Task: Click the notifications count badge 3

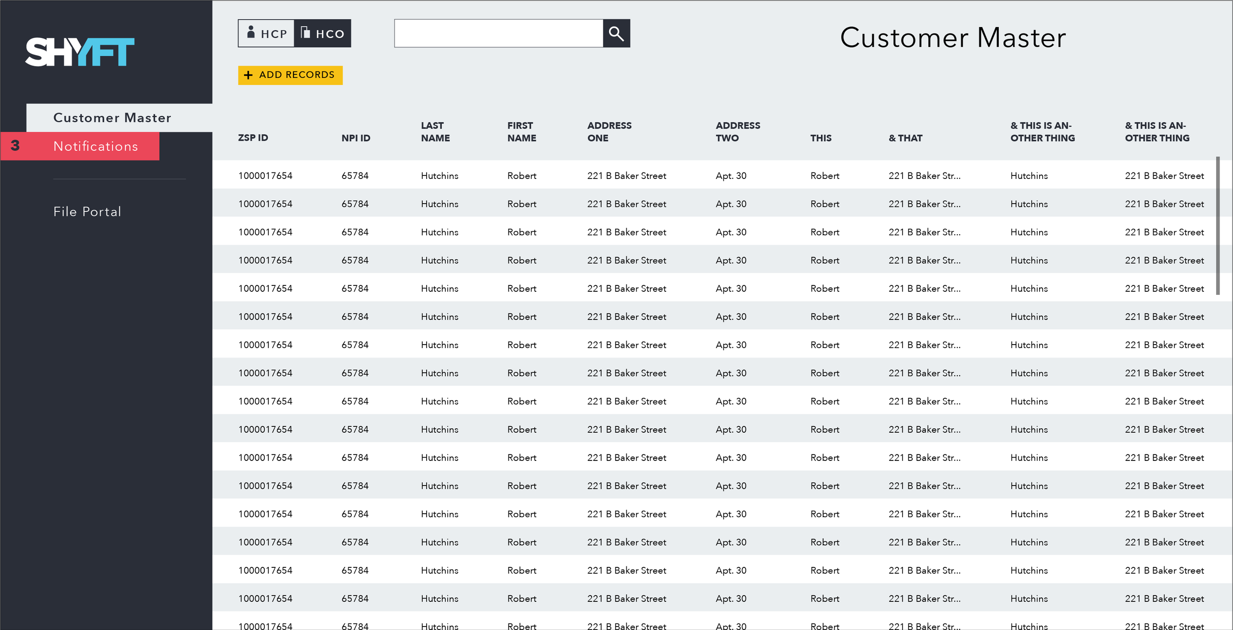Action: (x=15, y=145)
